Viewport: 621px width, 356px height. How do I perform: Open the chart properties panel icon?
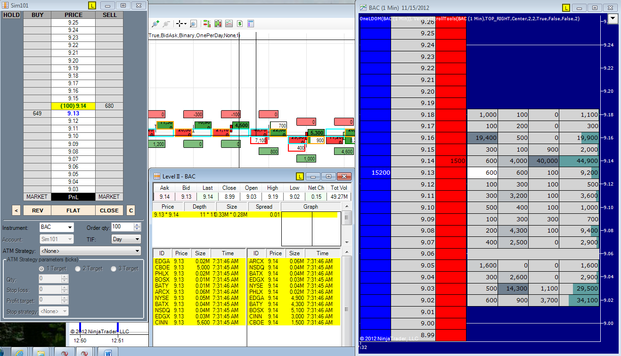coord(251,24)
